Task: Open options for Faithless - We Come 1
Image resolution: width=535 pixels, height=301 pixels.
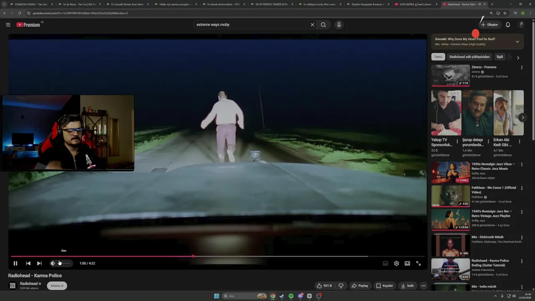Action: pyautogui.click(x=522, y=188)
